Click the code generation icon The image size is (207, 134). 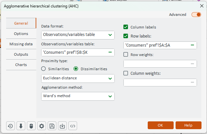pos(73,126)
